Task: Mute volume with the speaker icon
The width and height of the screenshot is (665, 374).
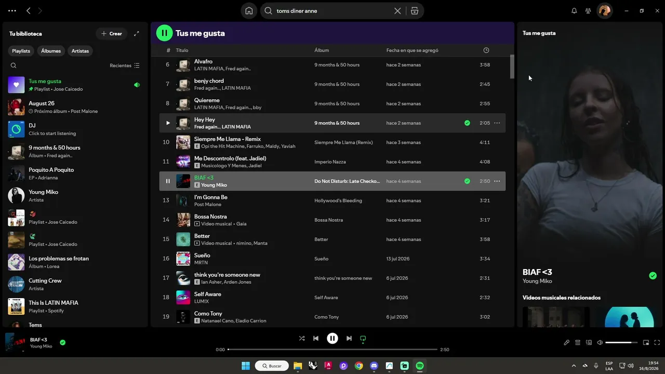Action: tap(600, 343)
